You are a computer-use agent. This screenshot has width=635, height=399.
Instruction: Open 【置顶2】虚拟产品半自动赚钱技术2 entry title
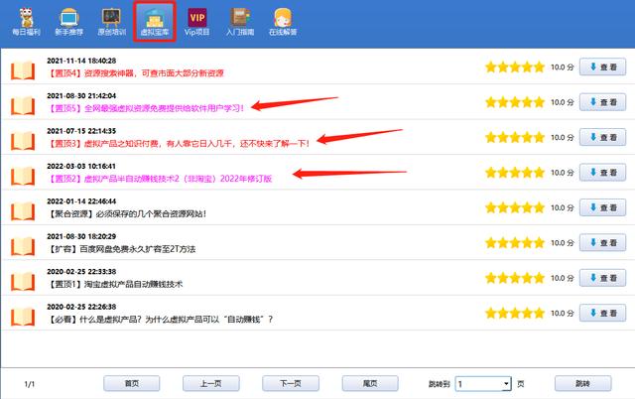click(x=160, y=179)
